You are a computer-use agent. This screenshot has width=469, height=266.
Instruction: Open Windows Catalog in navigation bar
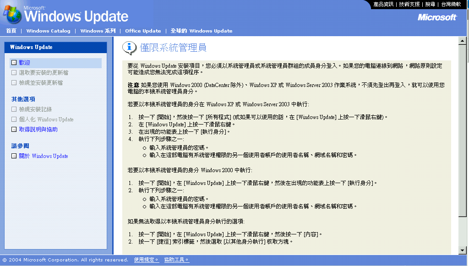pyautogui.click(x=48, y=31)
